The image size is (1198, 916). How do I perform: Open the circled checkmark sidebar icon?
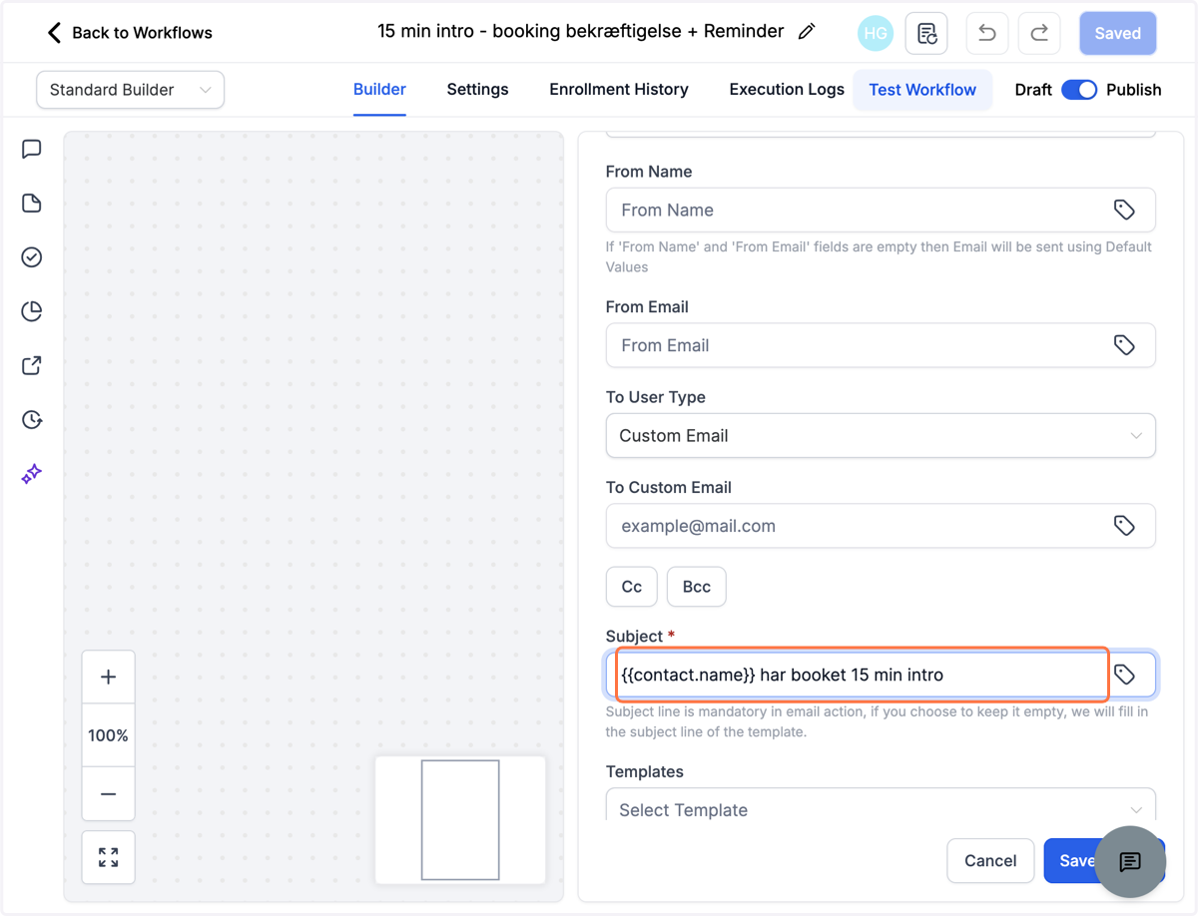point(32,257)
